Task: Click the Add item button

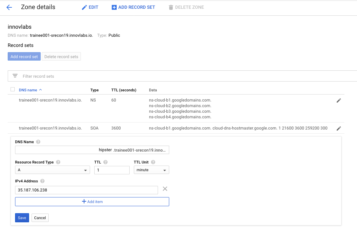Action: pos(92,202)
